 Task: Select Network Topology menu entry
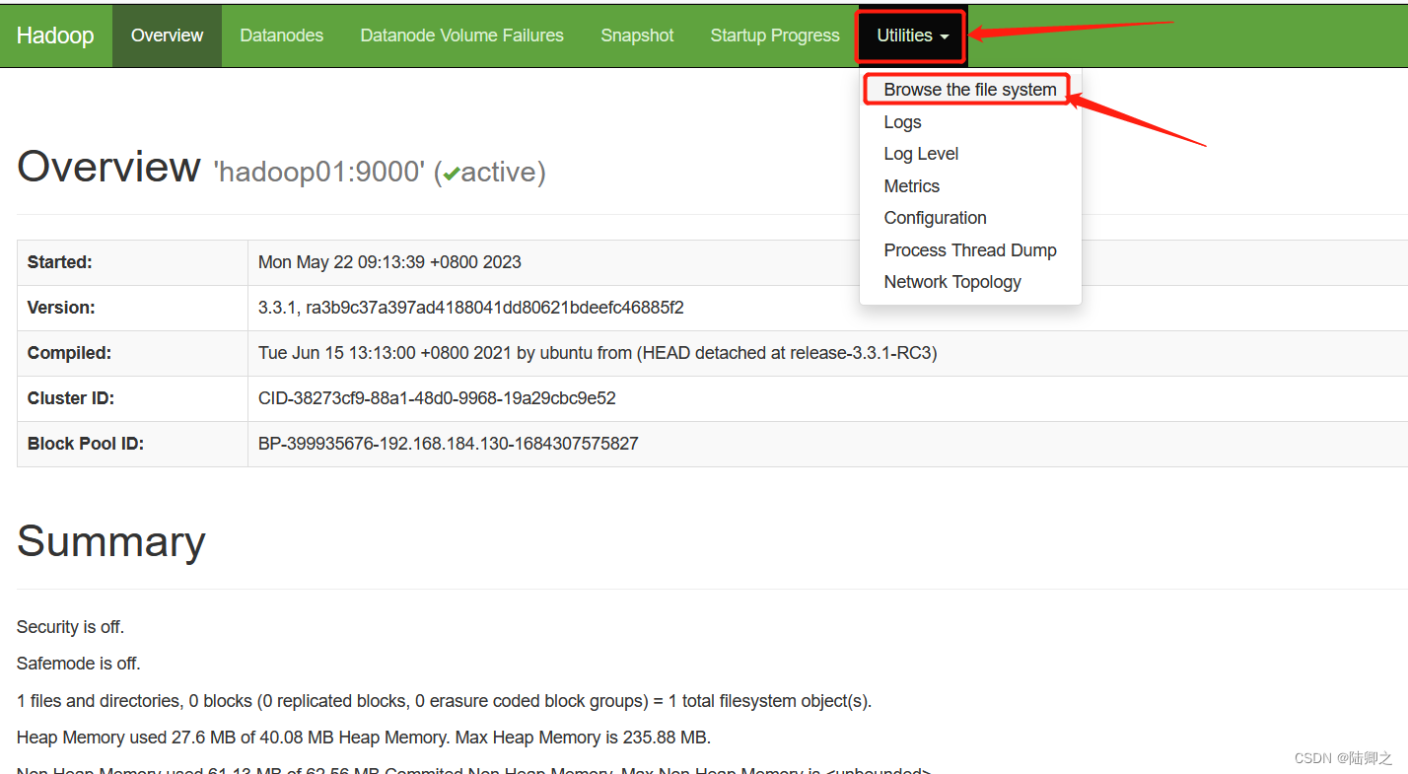pyautogui.click(x=952, y=282)
